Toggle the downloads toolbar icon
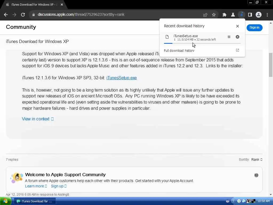Image resolution: width=273 pixels, height=205 pixels. coord(242,15)
